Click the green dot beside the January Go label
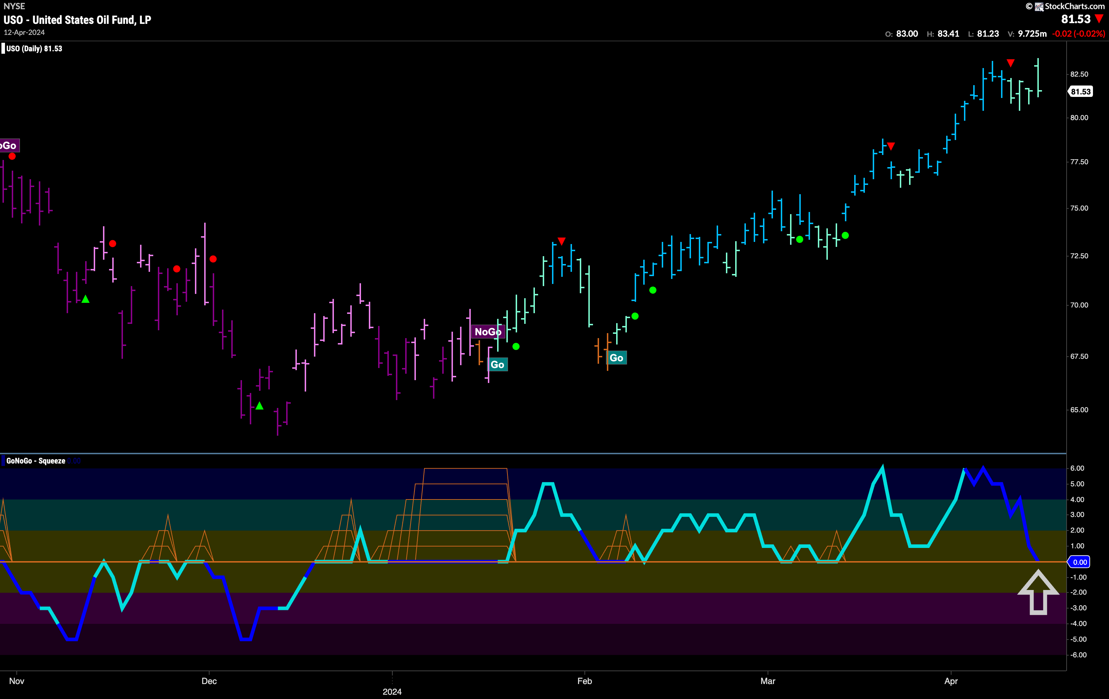The width and height of the screenshot is (1109, 699). (516, 346)
